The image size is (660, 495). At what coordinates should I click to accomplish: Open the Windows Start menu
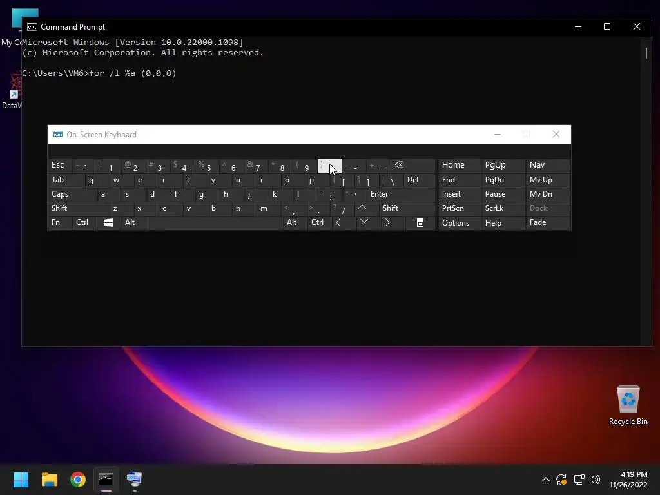coord(21,480)
